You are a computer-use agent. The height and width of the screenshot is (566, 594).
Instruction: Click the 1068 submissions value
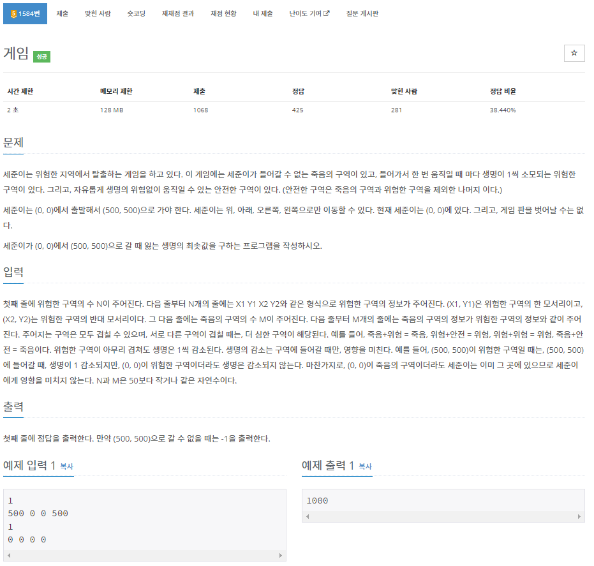[200, 110]
